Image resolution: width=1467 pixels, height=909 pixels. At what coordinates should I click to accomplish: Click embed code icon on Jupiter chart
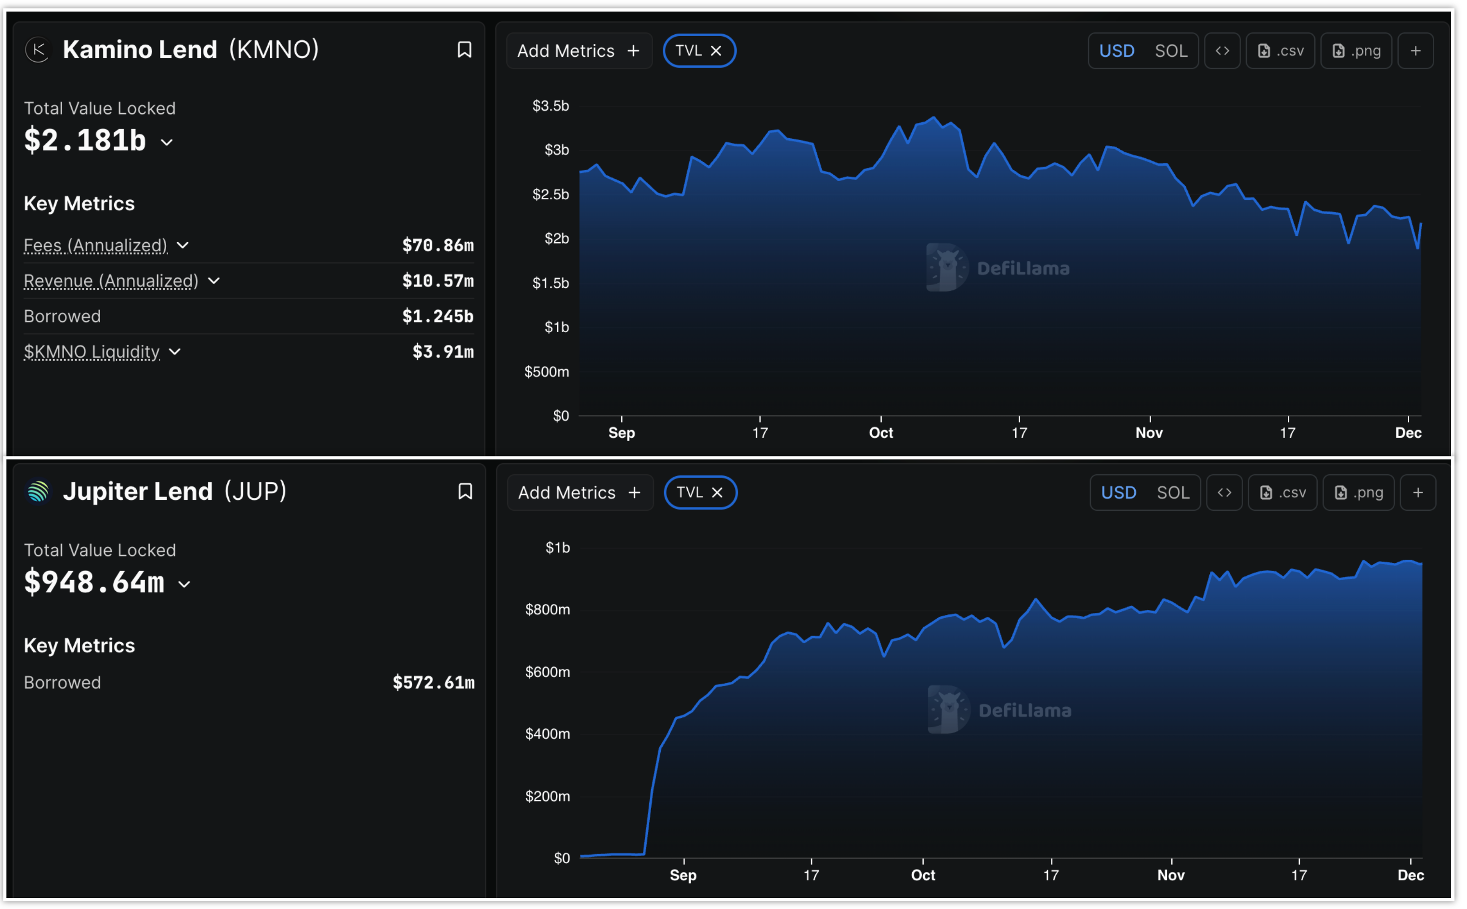(1224, 493)
